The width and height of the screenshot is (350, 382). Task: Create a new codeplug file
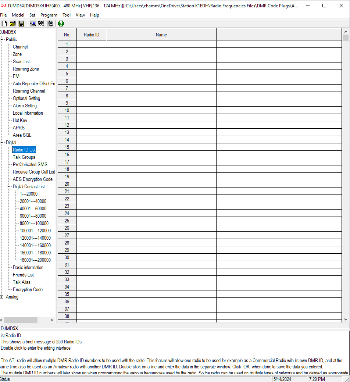(x=4, y=24)
